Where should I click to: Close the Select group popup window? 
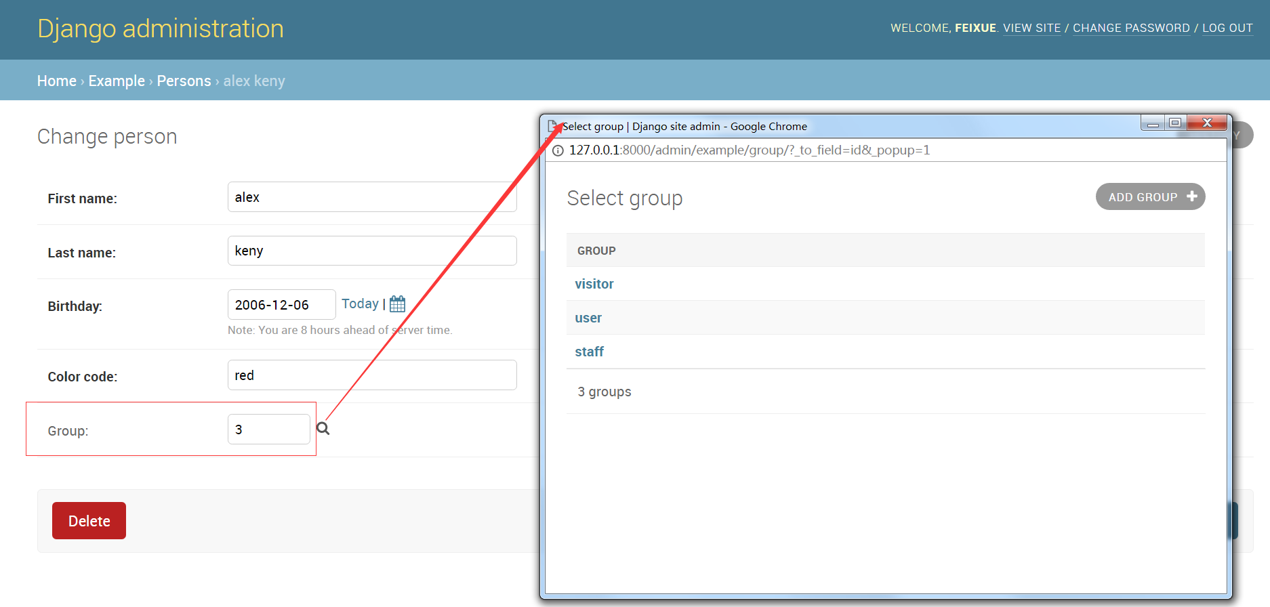point(1207,123)
